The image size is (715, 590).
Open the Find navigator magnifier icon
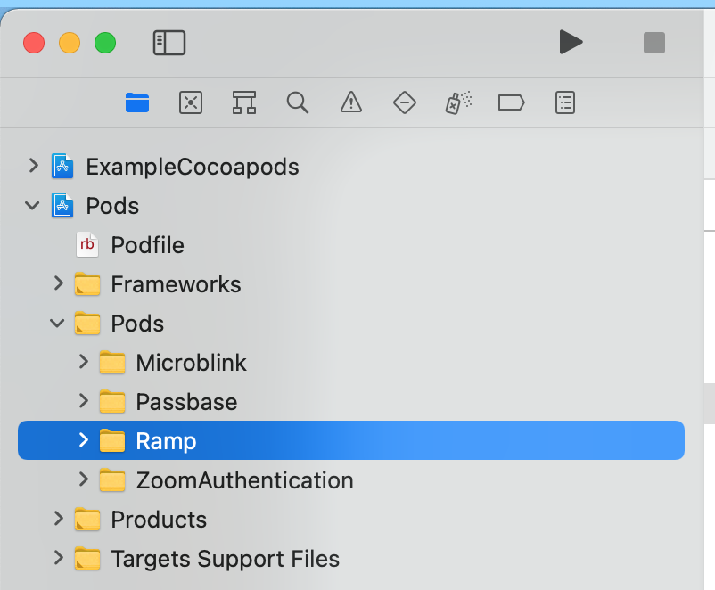coord(297,102)
